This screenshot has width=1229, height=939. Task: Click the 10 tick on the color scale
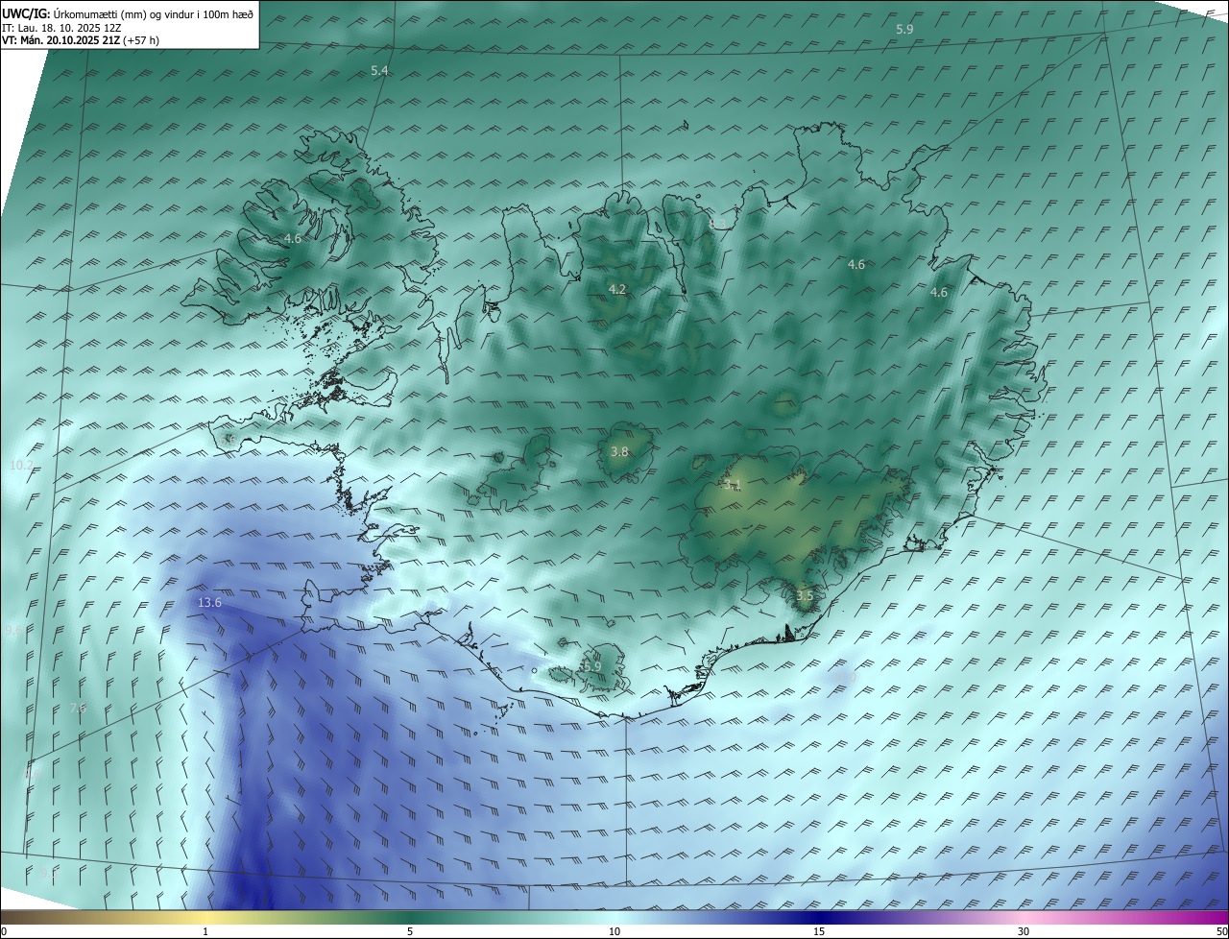(614, 932)
